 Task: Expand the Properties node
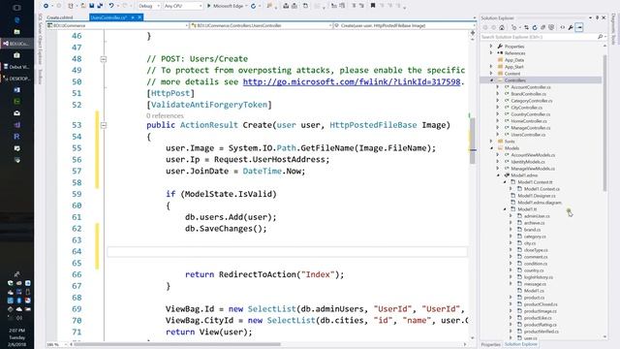point(491,47)
